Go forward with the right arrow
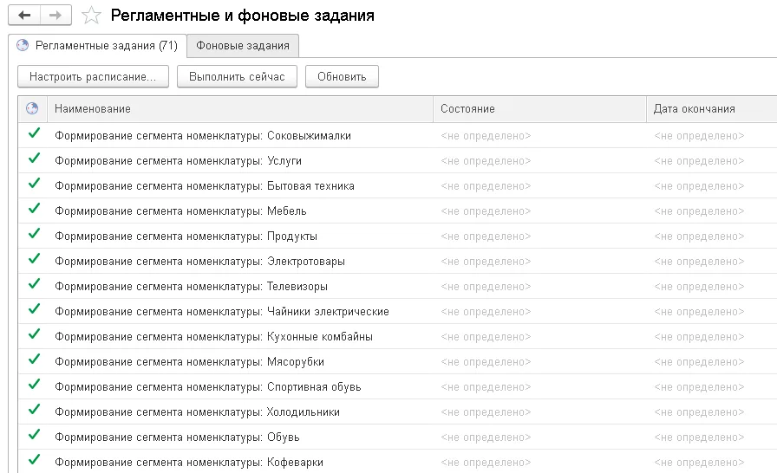The image size is (777, 473). [x=55, y=16]
